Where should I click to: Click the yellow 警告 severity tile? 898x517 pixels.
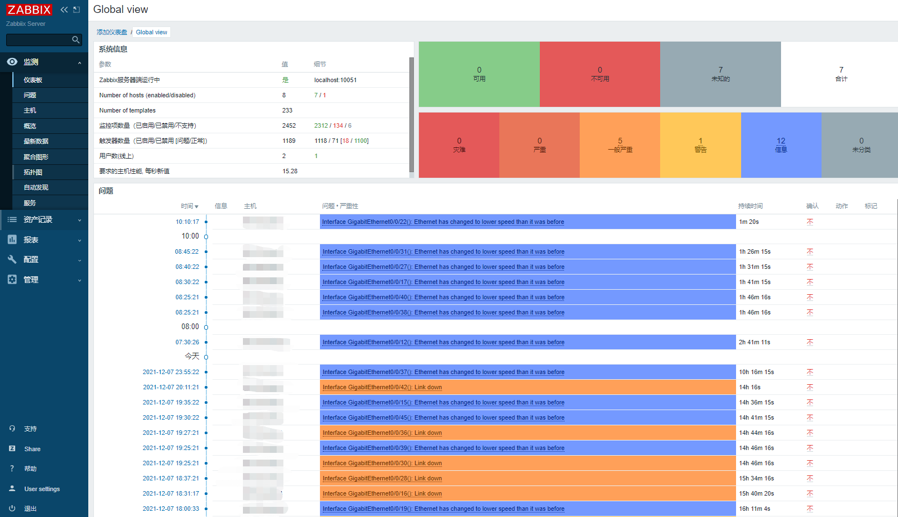click(x=701, y=145)
